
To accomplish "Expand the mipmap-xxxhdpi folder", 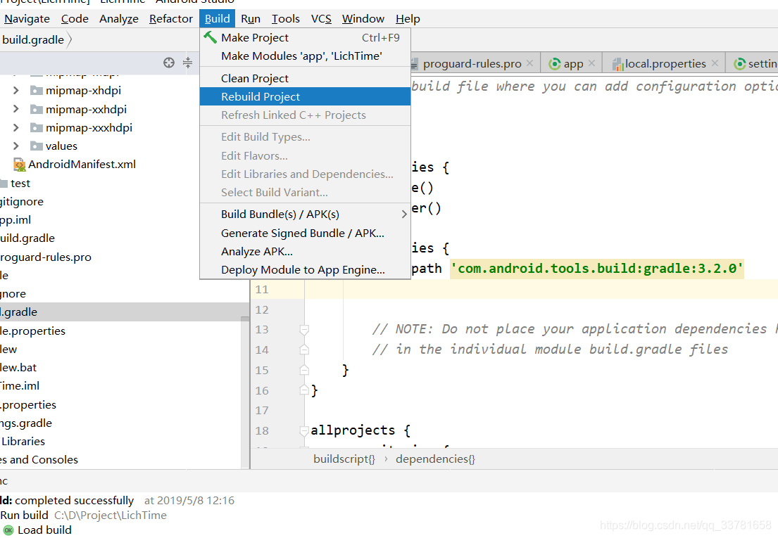I will click(x=16, y=128).
